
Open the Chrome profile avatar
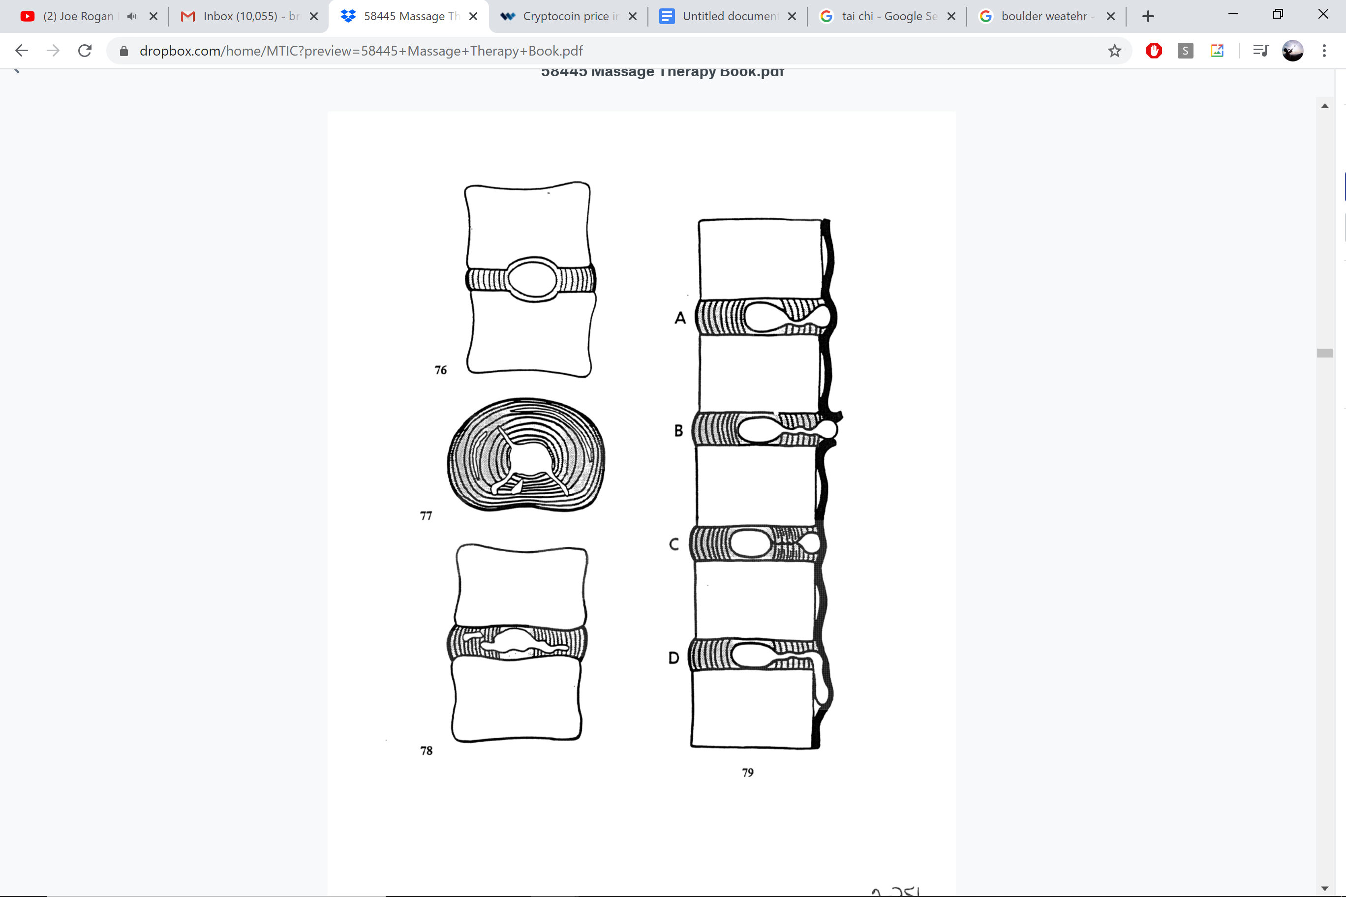1293,51
